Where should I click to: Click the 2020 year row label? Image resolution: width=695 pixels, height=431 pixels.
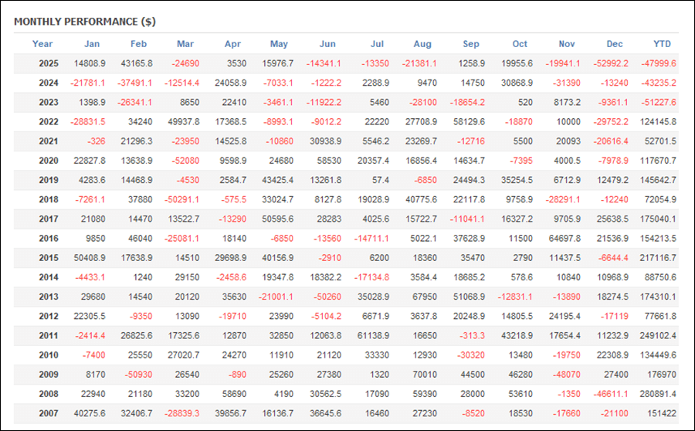tap(49, 161)
